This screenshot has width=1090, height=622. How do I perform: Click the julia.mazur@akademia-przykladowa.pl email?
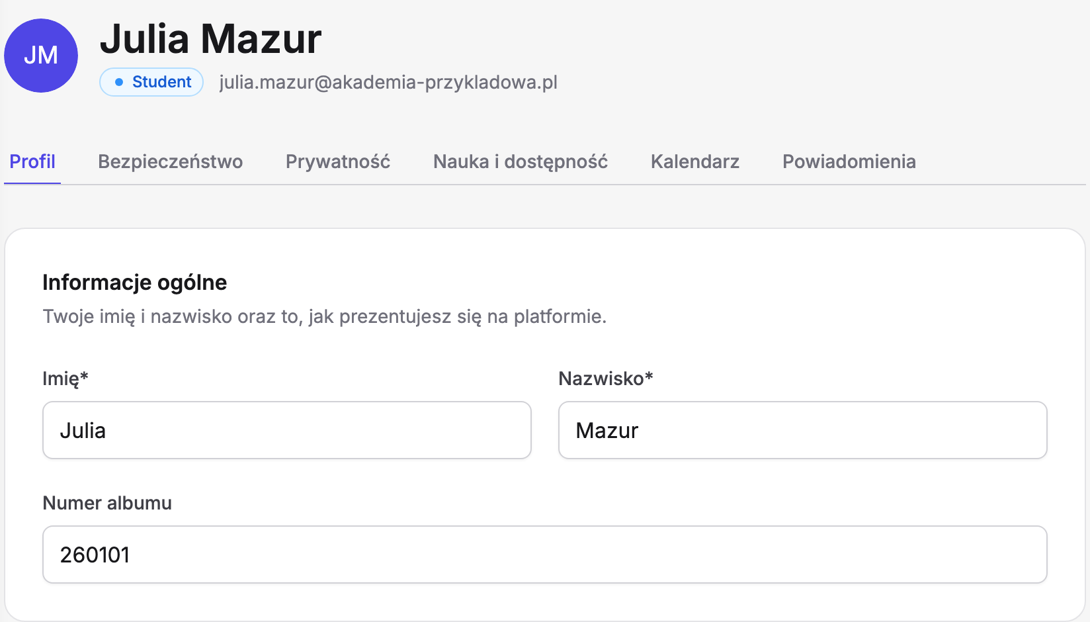pos(388,82)
